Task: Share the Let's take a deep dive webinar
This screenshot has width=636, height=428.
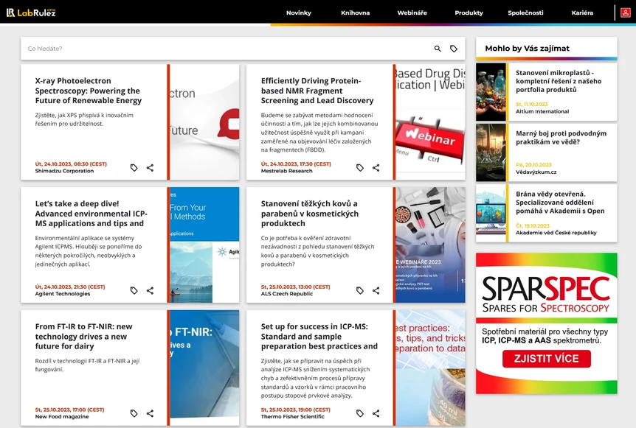Action: (x=150, y=290)
